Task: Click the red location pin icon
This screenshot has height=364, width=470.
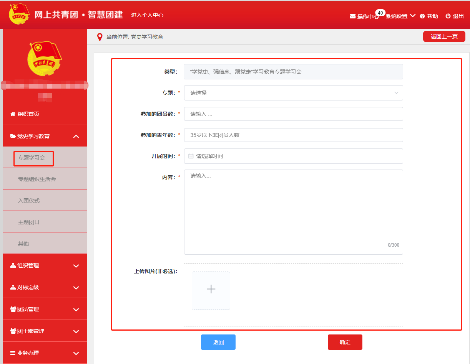Action: pyautogui.click(x=100, y=37)
